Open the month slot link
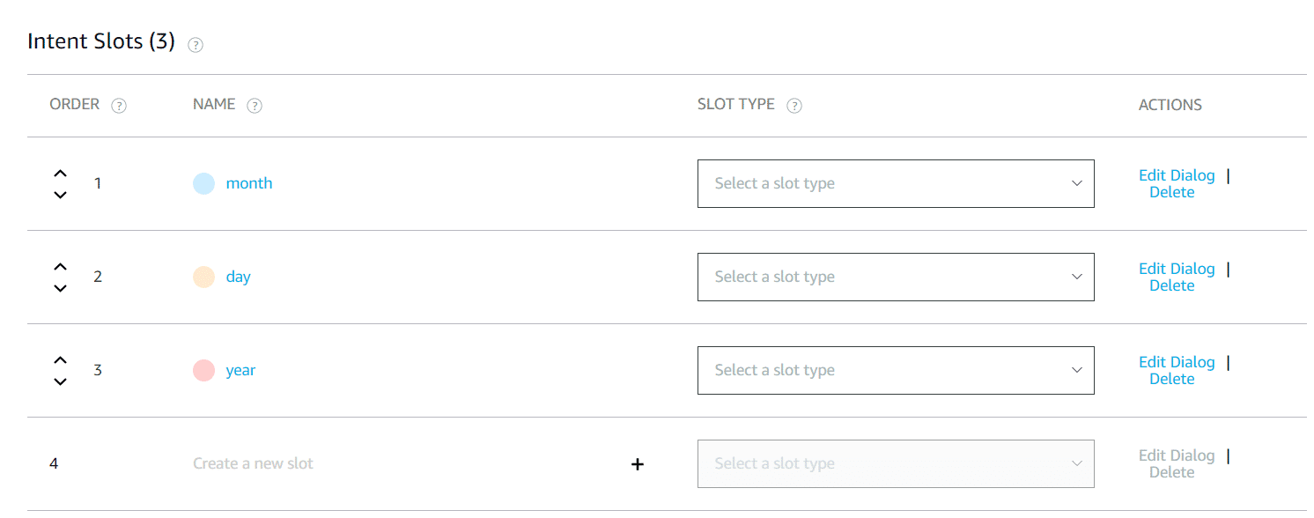The height and width of the screenshot is (518, 1314). pos(249,183)
